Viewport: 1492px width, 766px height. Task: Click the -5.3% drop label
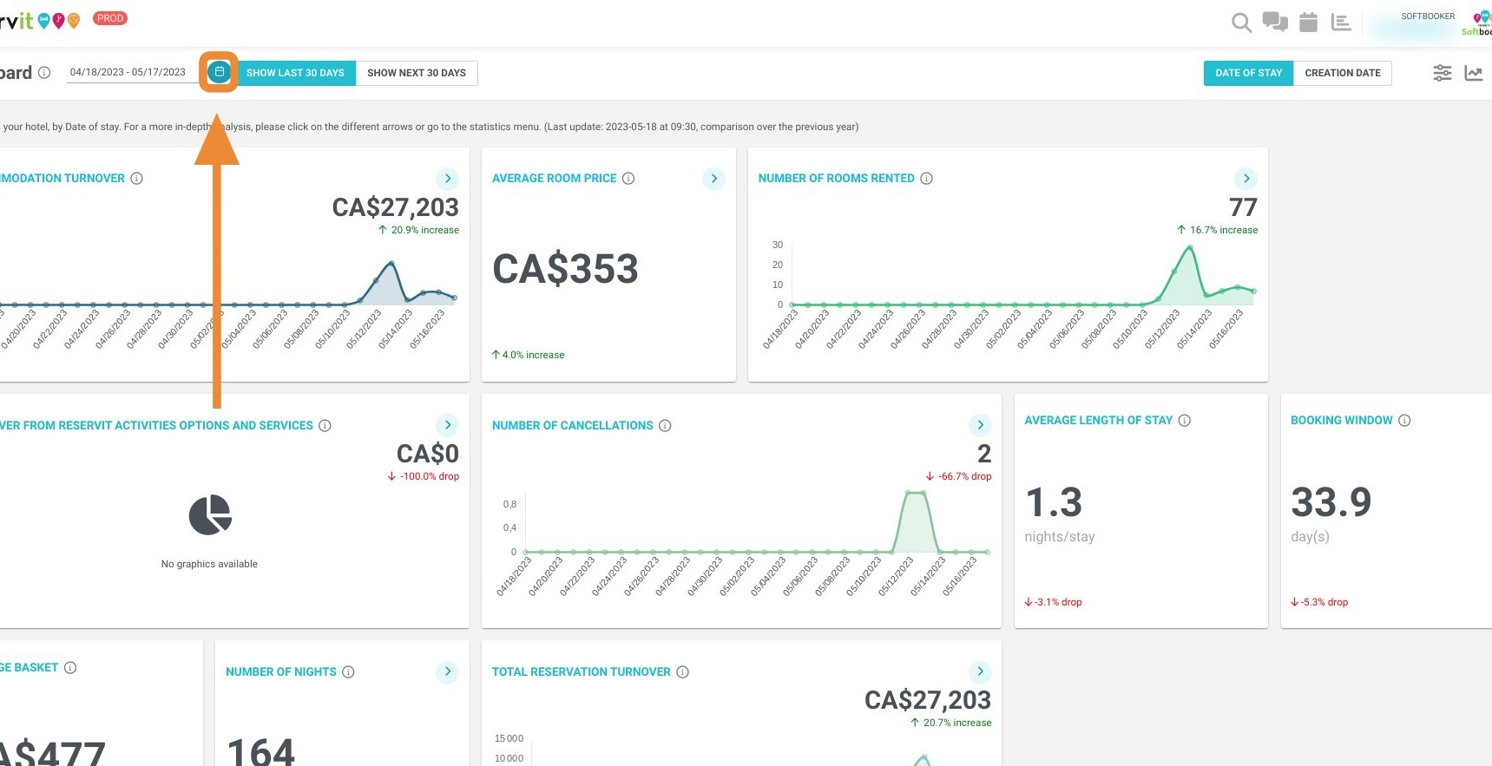[x=1319, y=602]
